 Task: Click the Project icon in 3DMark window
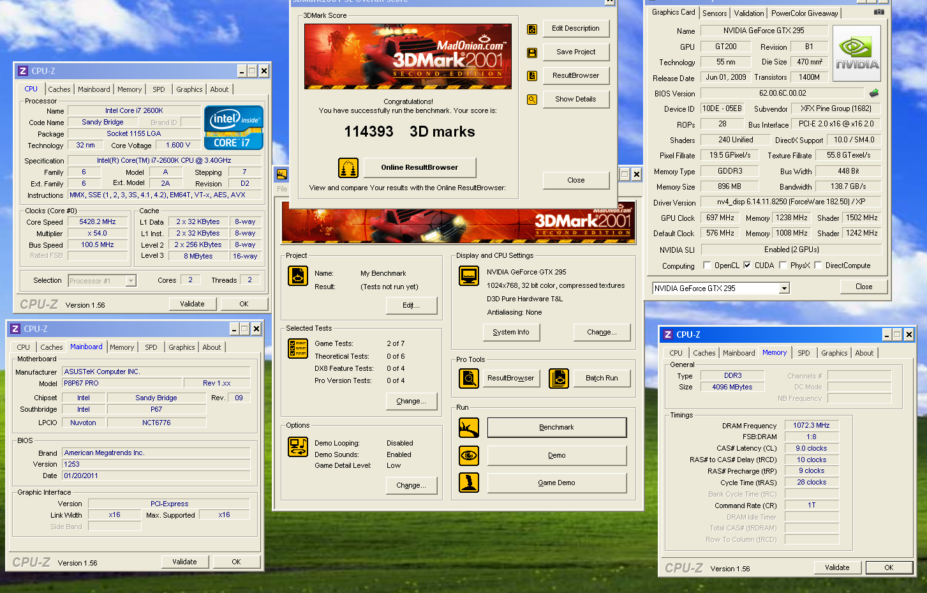[298, 276]
